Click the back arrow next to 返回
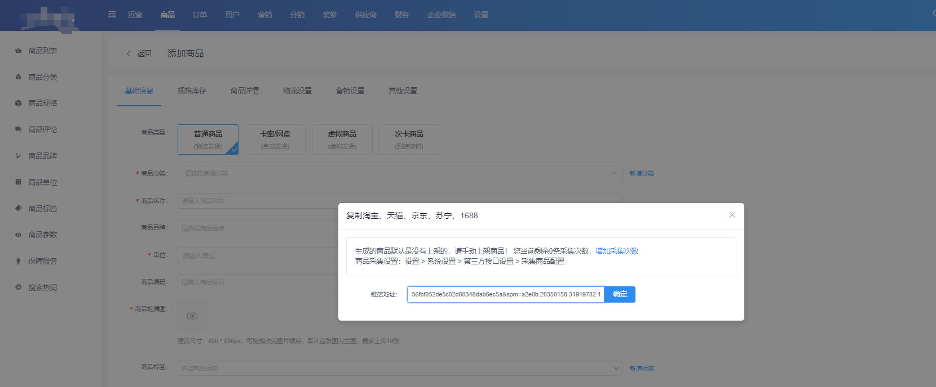The height and width of the screenshot is (387, 936). click(x=129, y=53)
